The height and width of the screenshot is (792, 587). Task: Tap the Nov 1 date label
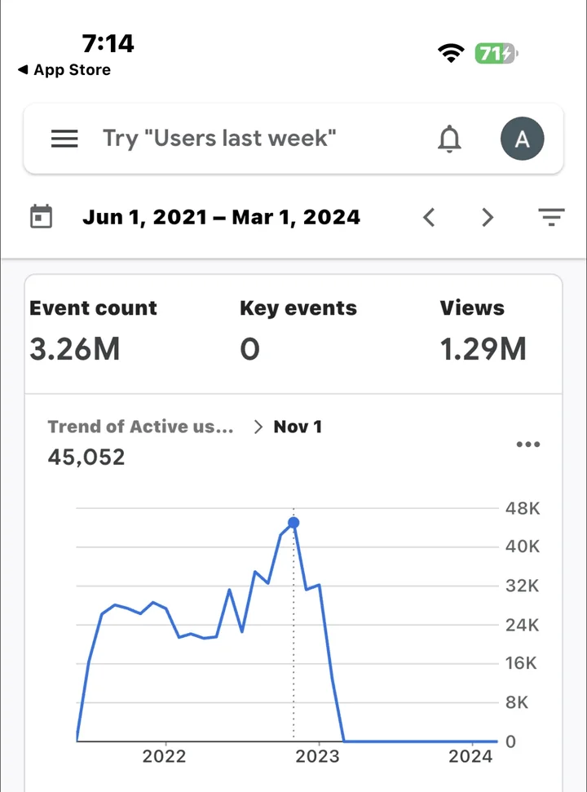click(x=298, y=427)
